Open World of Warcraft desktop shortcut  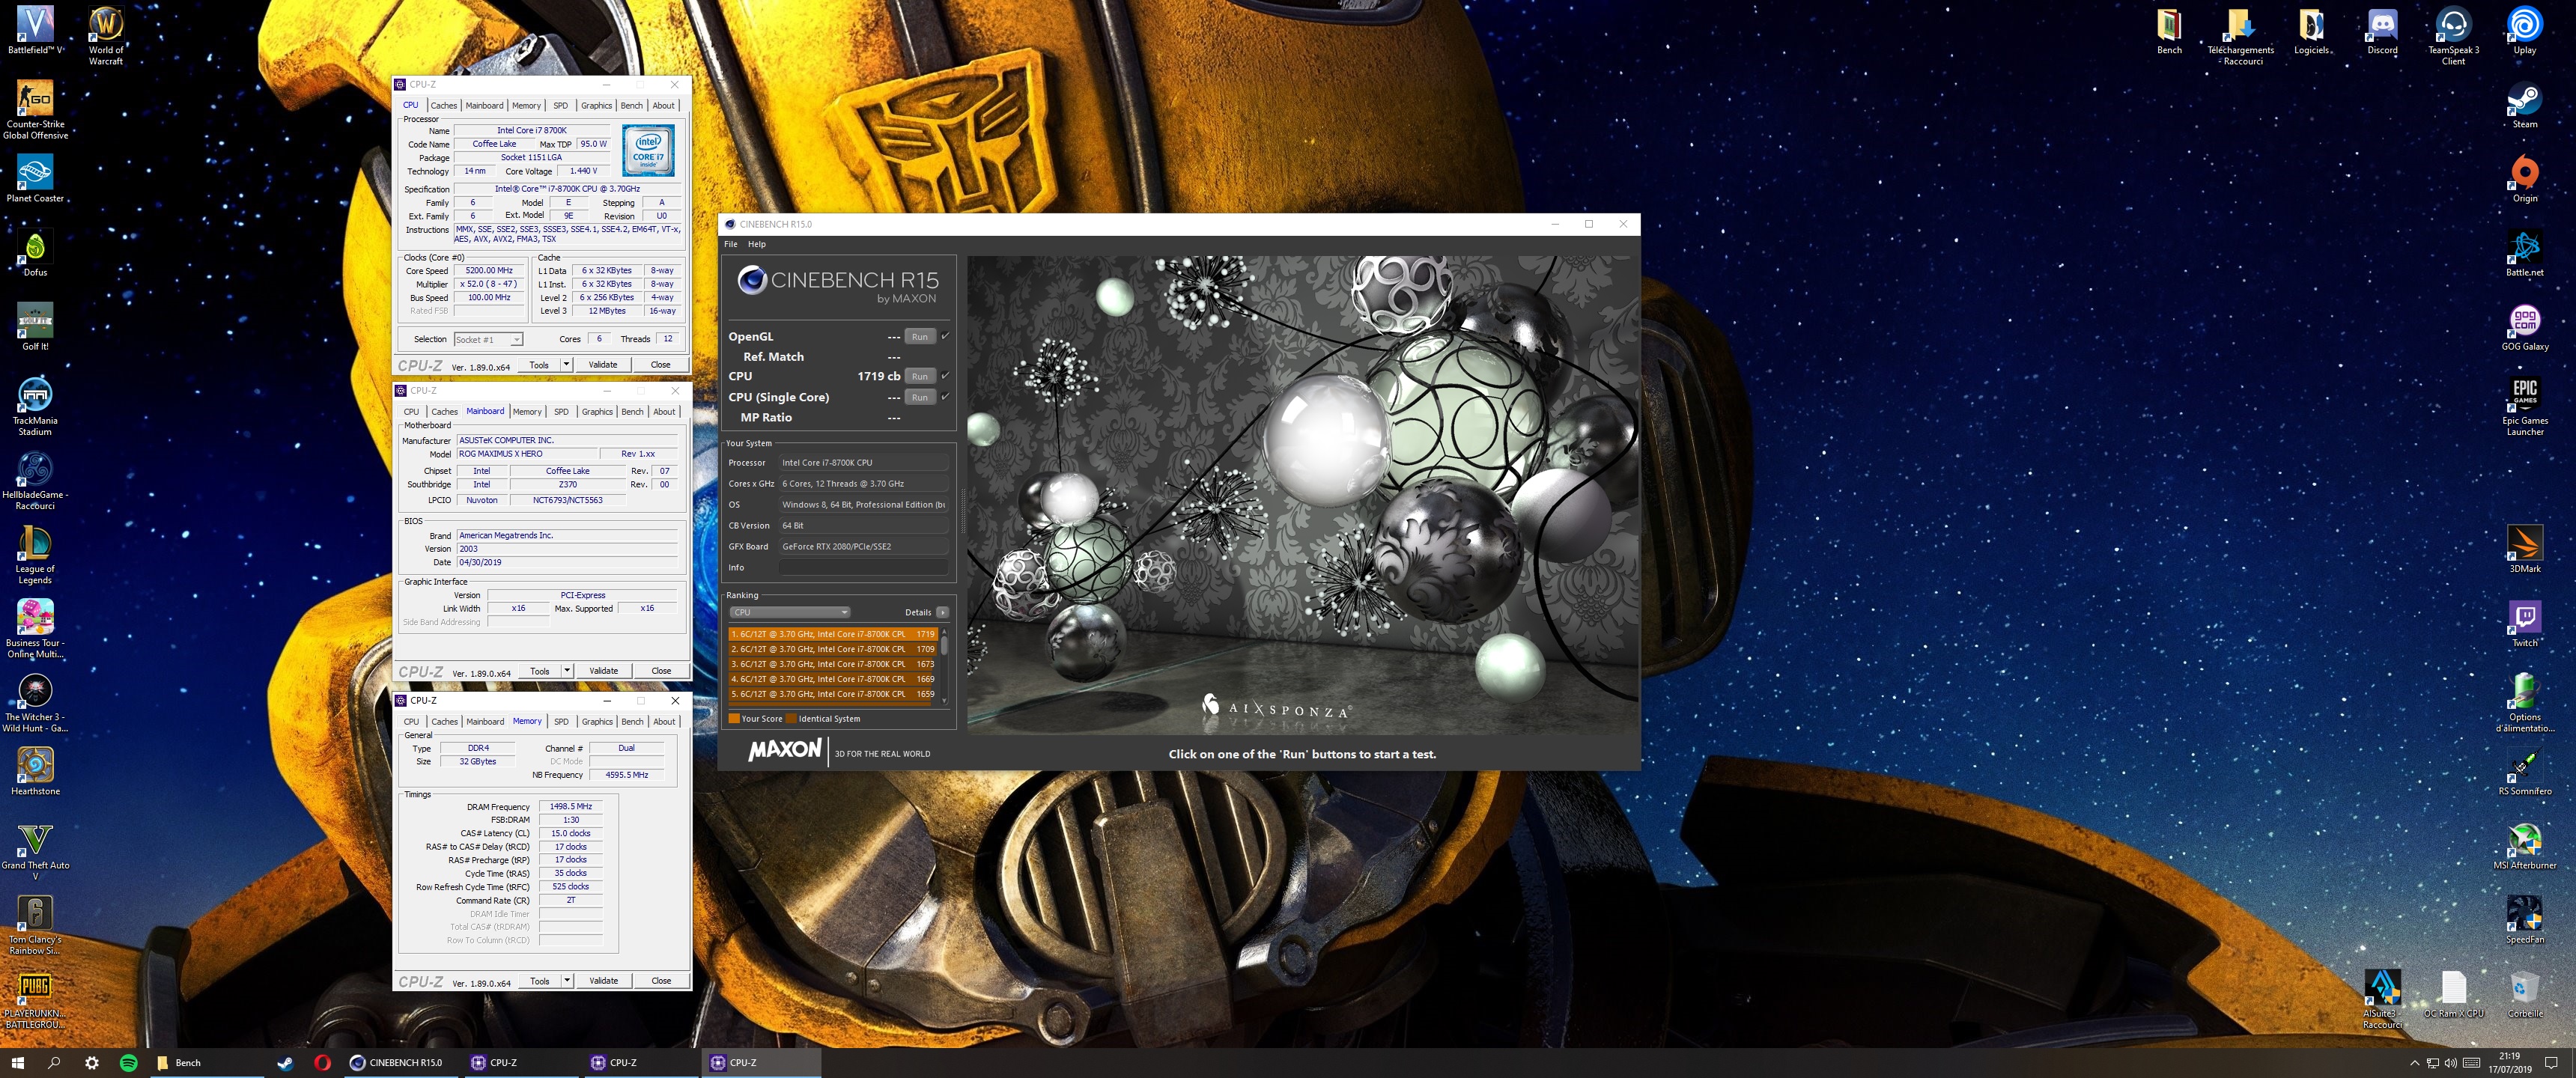pyautogui.click(x=106, y=35)
